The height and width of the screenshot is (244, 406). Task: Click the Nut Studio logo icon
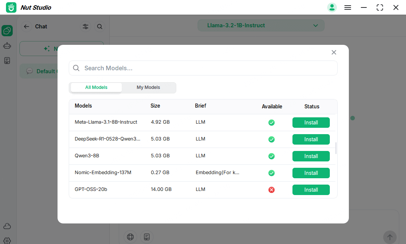pos(11,7)
